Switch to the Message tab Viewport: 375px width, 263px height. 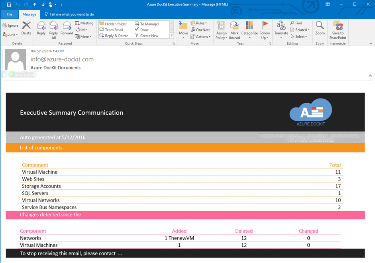pyautogui.click(x=29, y=14)
